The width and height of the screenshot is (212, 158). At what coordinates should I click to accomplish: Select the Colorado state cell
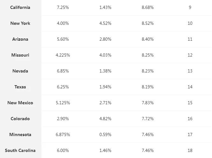pos(20,119)
